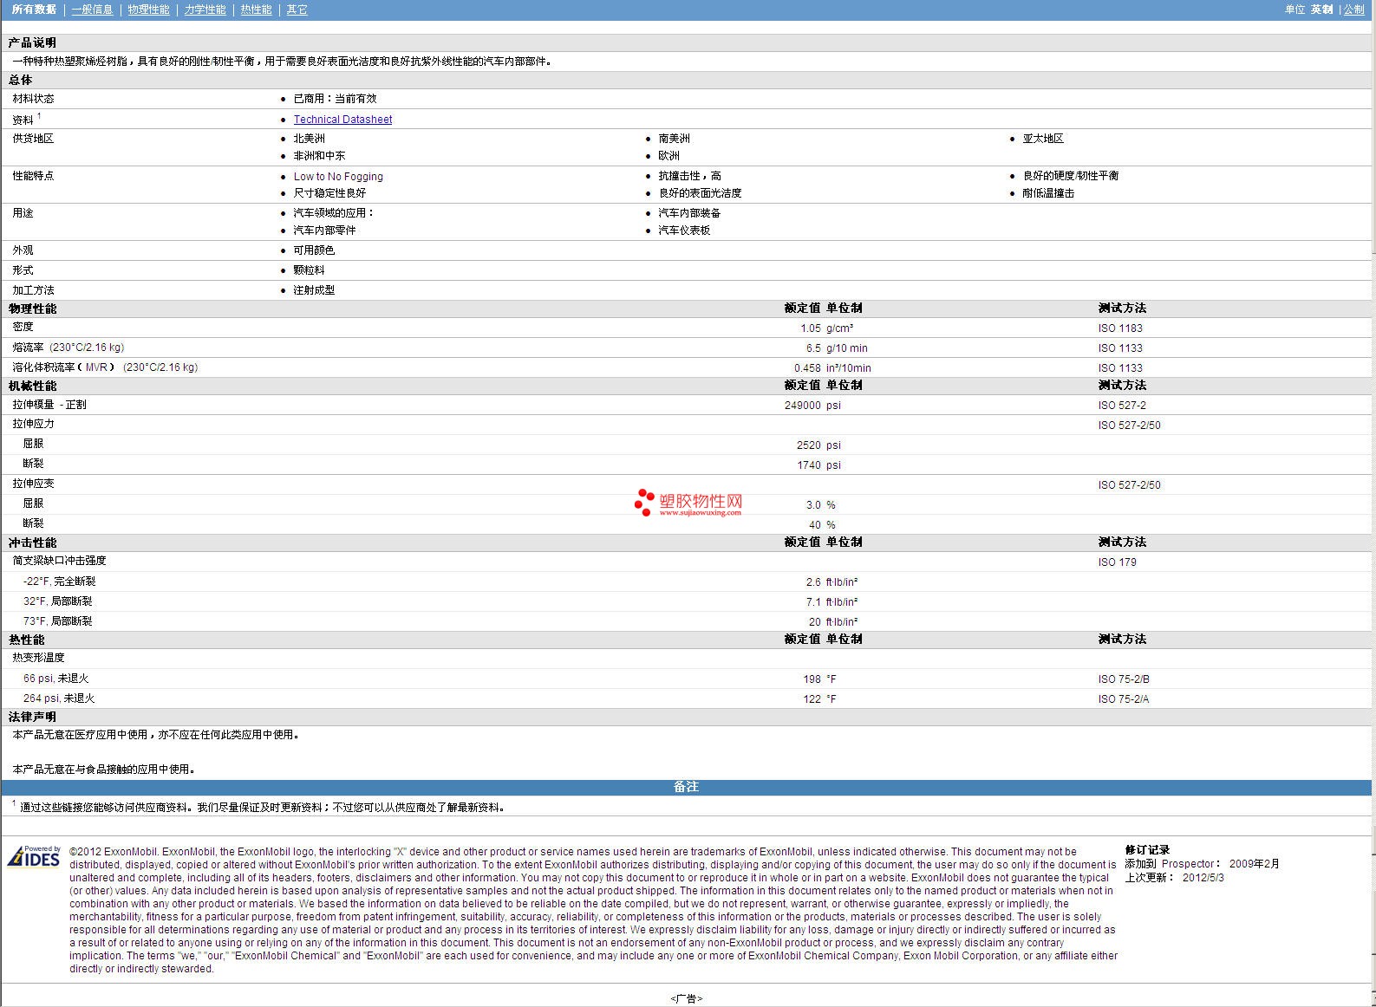Click density value 1.05
The width and height of the screenshot is (1376, 1007).
[x=811, y=328]
